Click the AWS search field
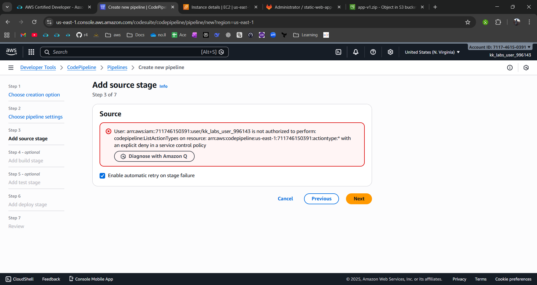 (x=134, y=52)
